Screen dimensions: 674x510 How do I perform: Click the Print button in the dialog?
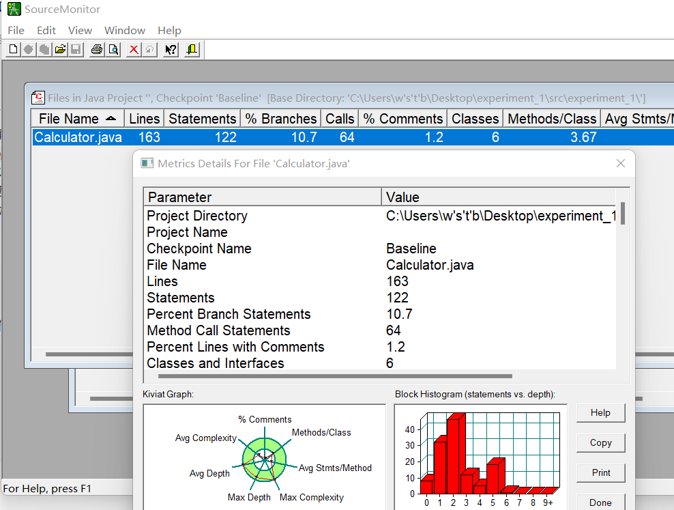(x=600, y=473)
